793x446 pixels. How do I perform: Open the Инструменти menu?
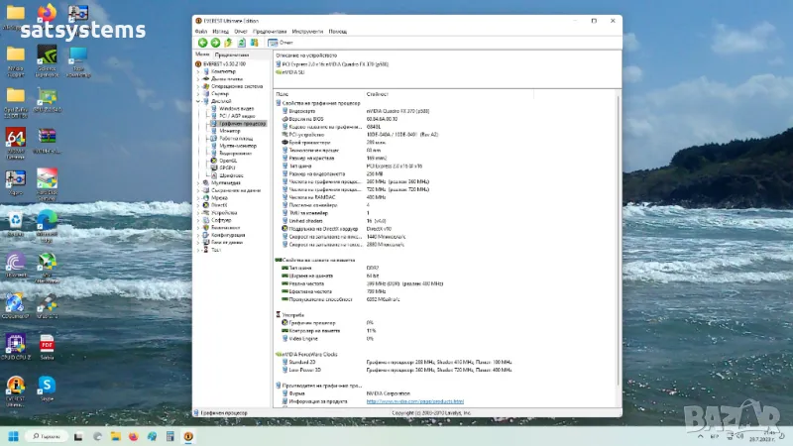pos(309,32)
